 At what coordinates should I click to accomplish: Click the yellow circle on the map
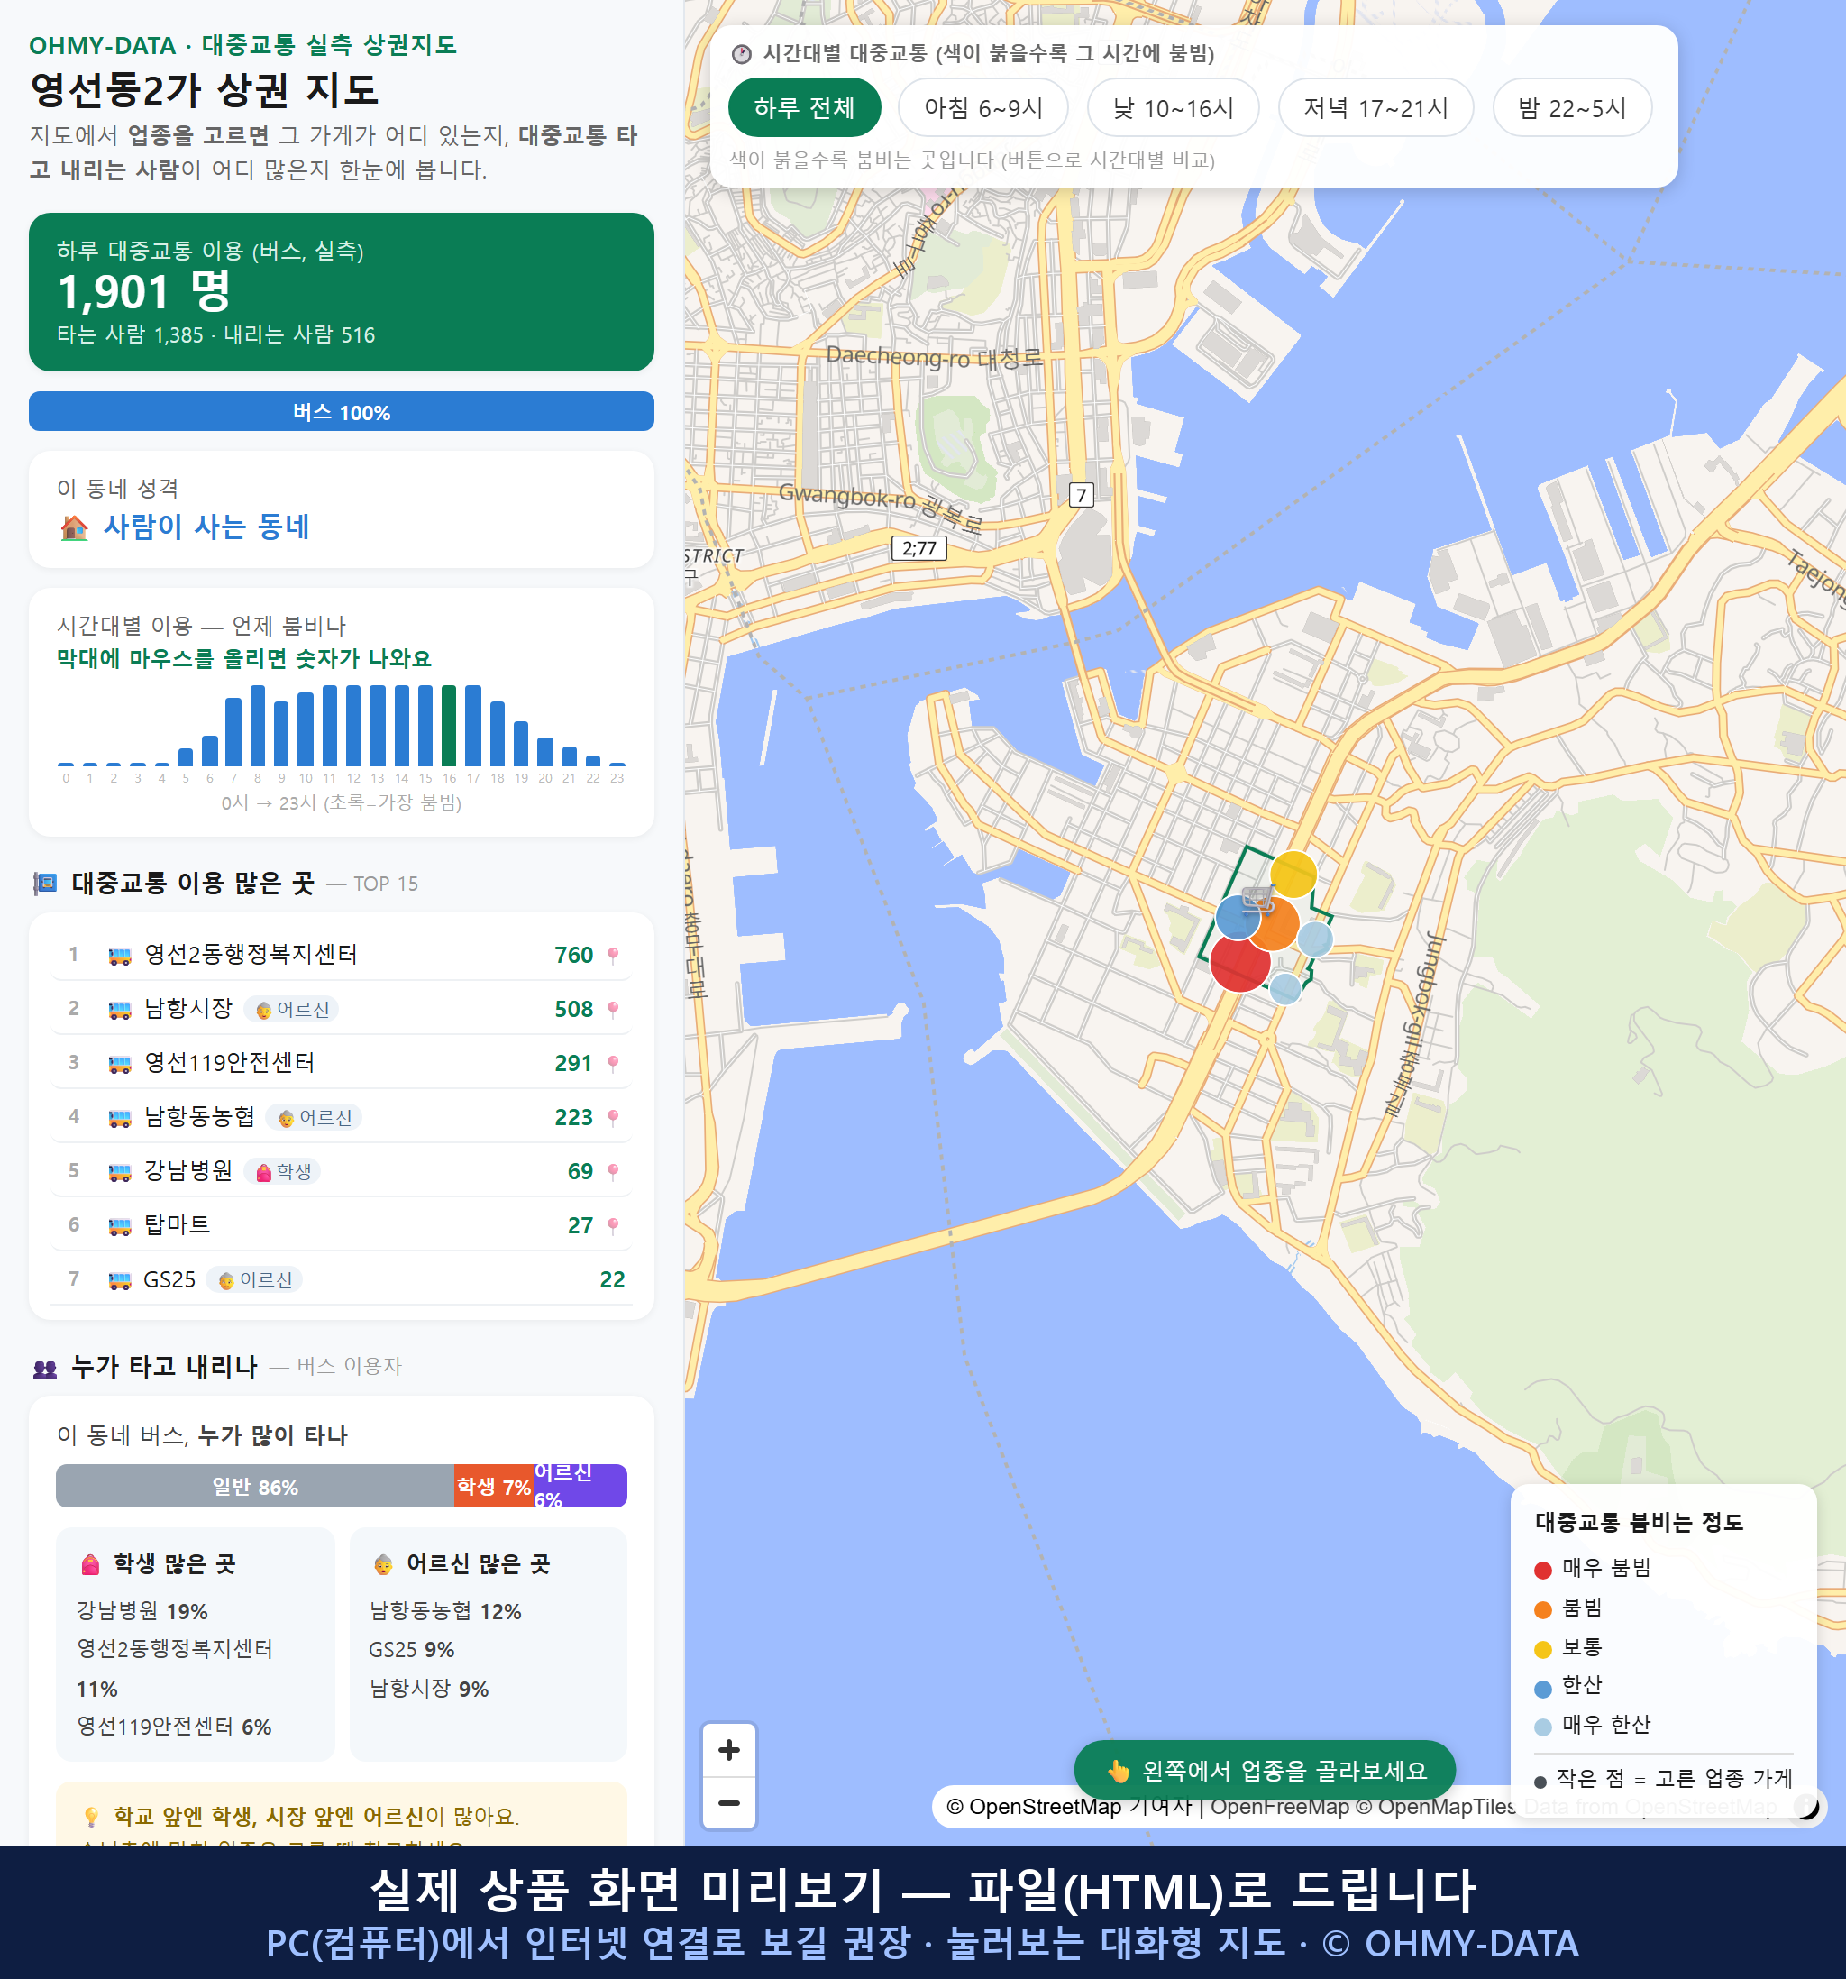click(1293, 875)
